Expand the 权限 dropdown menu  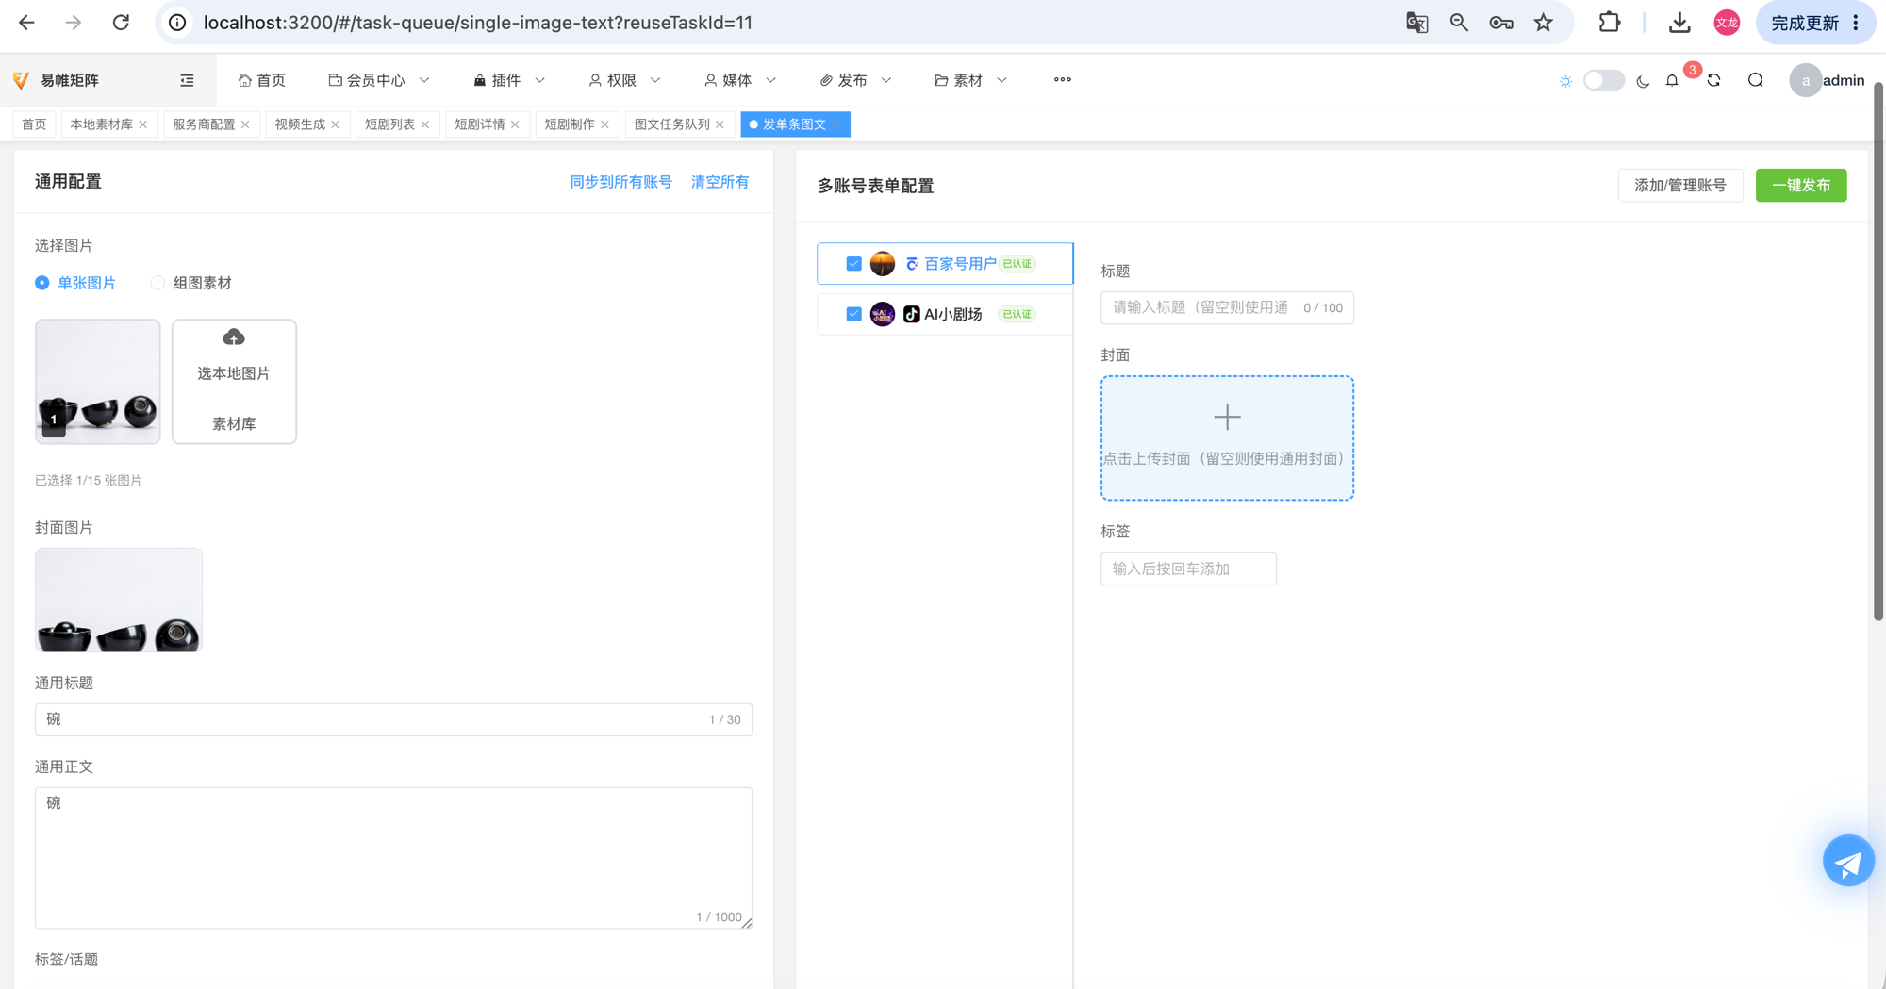coord(624,80)
